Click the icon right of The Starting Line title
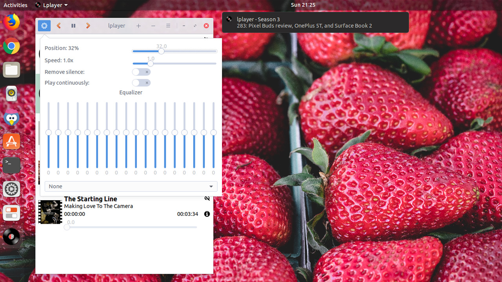This screenshot has height=282, width=502. [207, 199]
